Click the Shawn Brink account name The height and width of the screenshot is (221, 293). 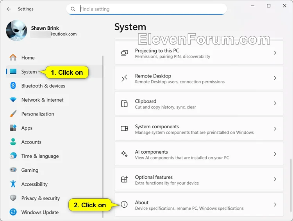[45, 28]
